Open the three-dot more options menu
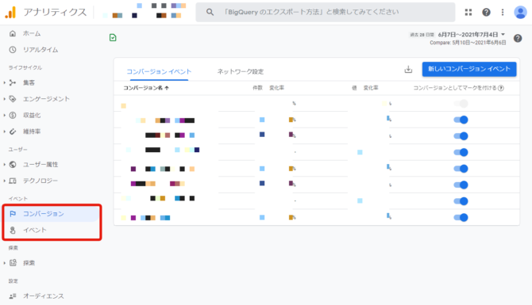Image resolution: width=532 pixels, height=305 pixels. coord(503,12)
